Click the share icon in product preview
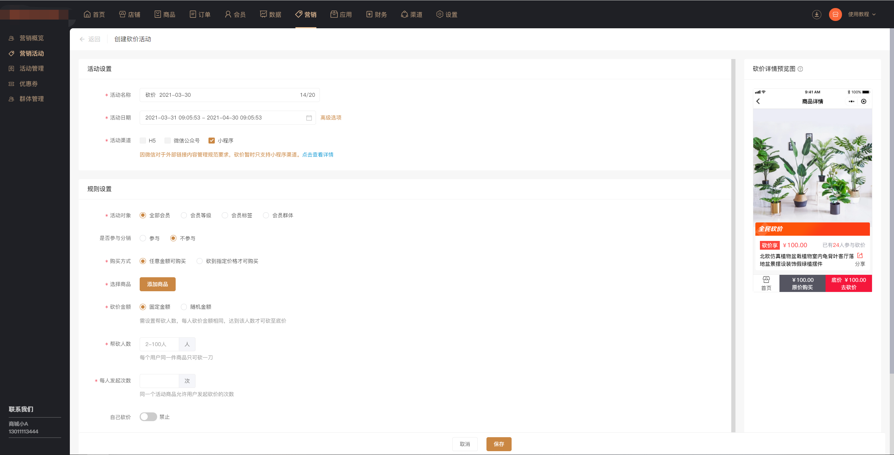Image resolution: width=894 pixels, height=455 pixels. pos(860,256)
